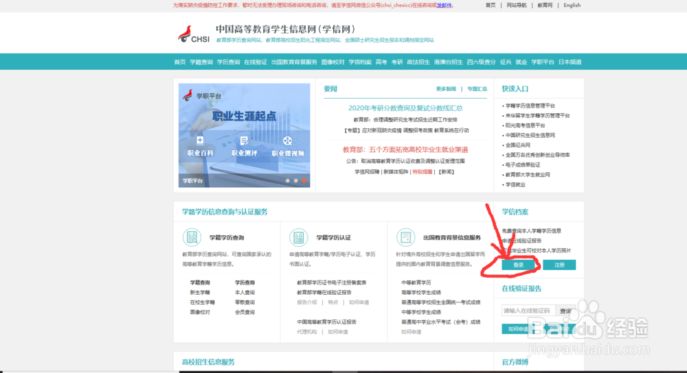The width and height of the screenshot is (687, 373).
Task: Focus the 请输入在线验证码 input field
Action: 528,311
